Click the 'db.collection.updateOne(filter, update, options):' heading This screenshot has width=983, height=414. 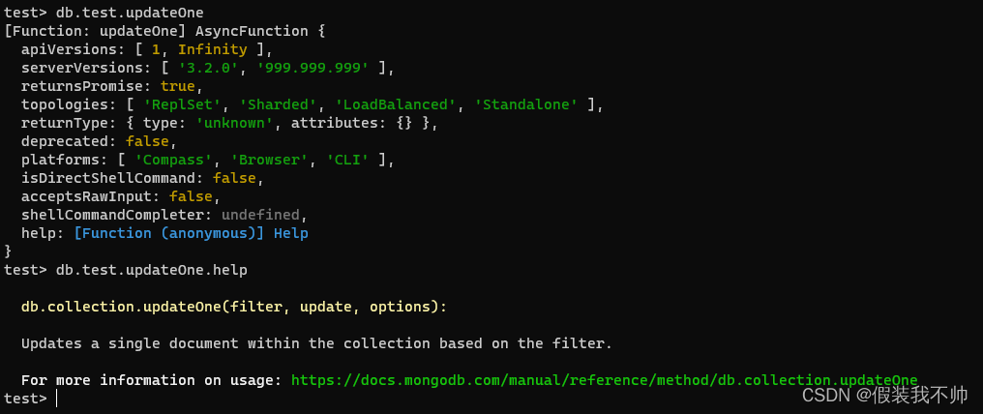coord(234,307)
